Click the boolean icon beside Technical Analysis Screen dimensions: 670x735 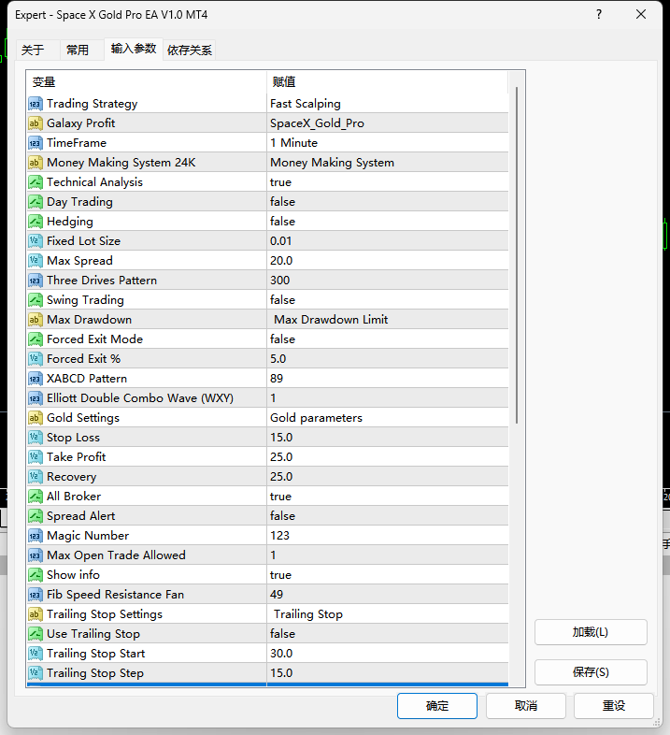[x=36, y=182]
